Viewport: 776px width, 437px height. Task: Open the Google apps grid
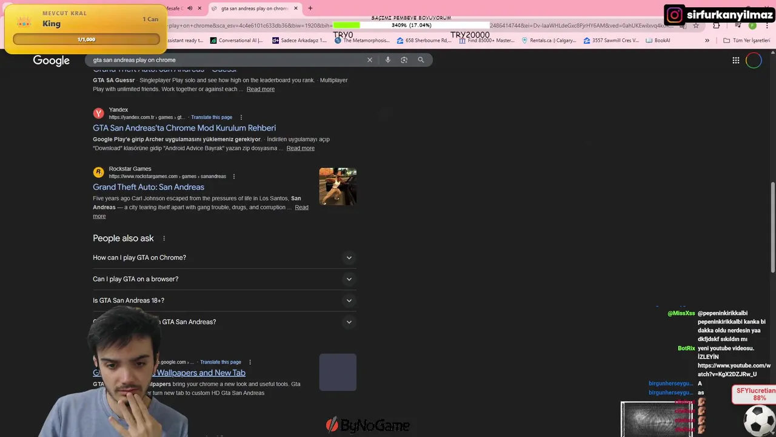pos(736,60)
